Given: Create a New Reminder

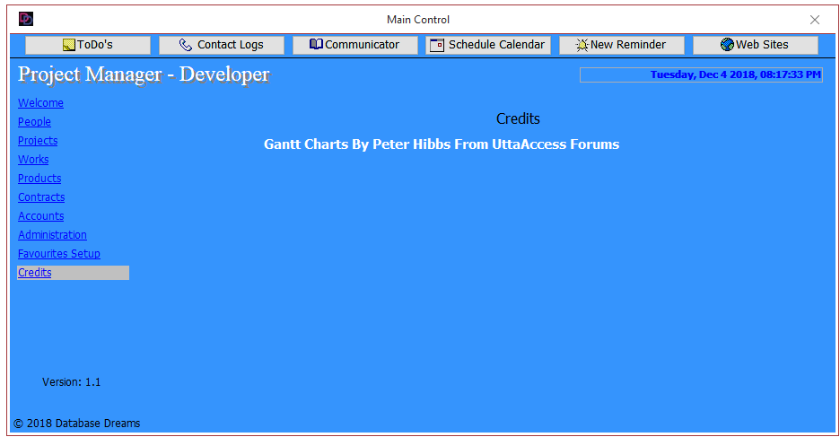Looking at the screenshot, I should 622,45.
